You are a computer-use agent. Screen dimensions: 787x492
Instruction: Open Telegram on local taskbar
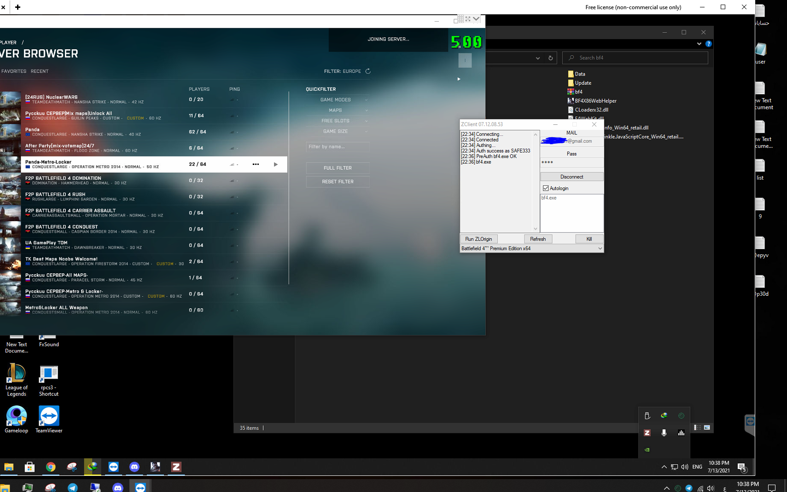(73, 487)
